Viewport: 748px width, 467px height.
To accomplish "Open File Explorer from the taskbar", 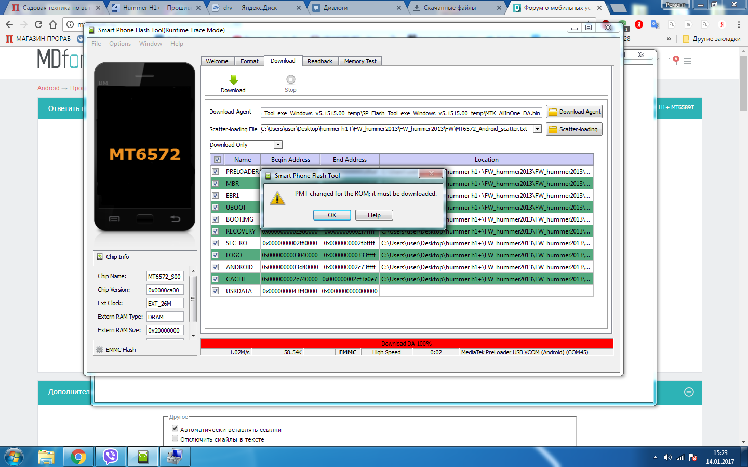I will [x=46, y=457].
